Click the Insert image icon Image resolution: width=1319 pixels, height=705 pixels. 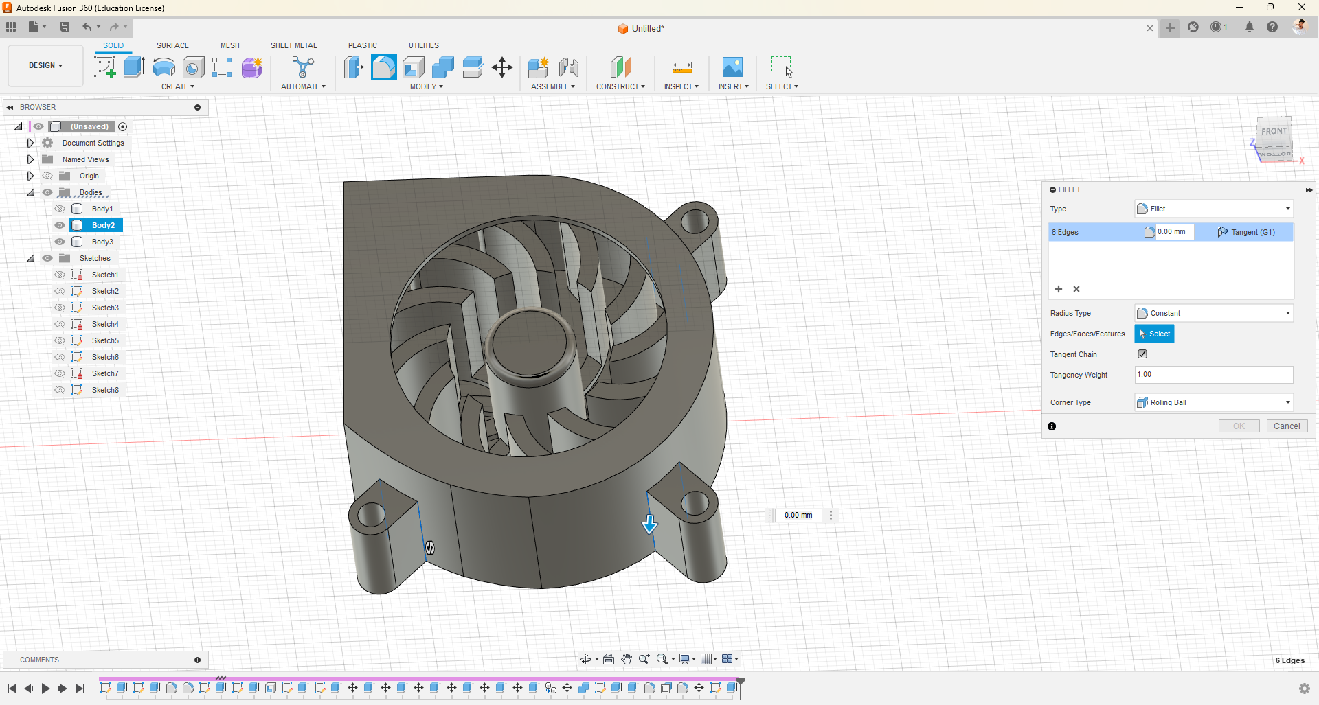pos(732,67)
